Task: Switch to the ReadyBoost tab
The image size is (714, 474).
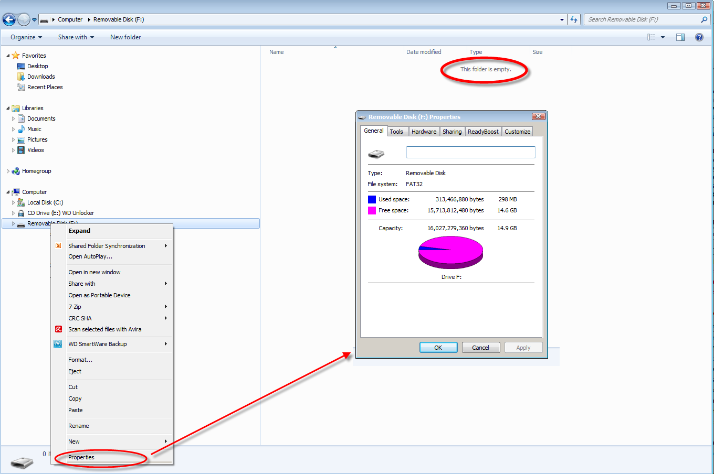Action: click(482, 132)
